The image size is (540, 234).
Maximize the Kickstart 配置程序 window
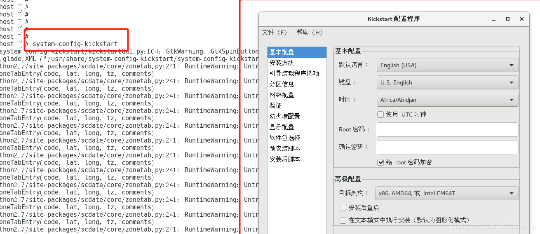(508, 19)
